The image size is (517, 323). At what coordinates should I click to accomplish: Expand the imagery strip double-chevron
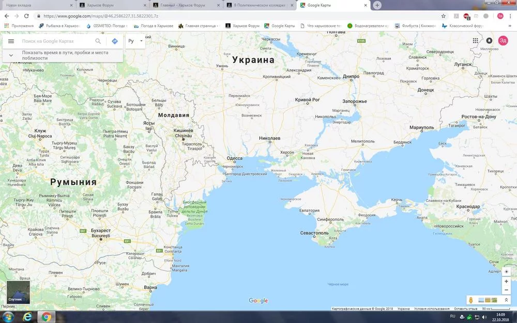pyautogui.click(x=506, y=300)
